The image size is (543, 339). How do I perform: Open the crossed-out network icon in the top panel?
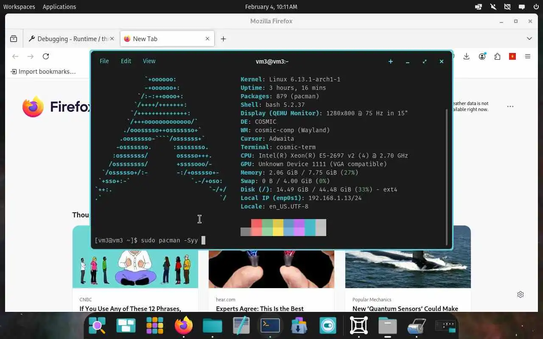click(x=507, y=7)
